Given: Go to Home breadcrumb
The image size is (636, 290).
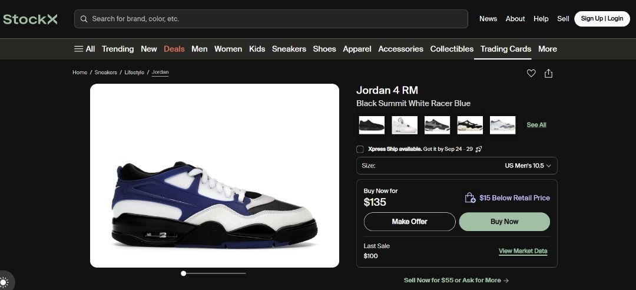Looking at the screenshot, I should pyautogui.click(x=80, y=72).
